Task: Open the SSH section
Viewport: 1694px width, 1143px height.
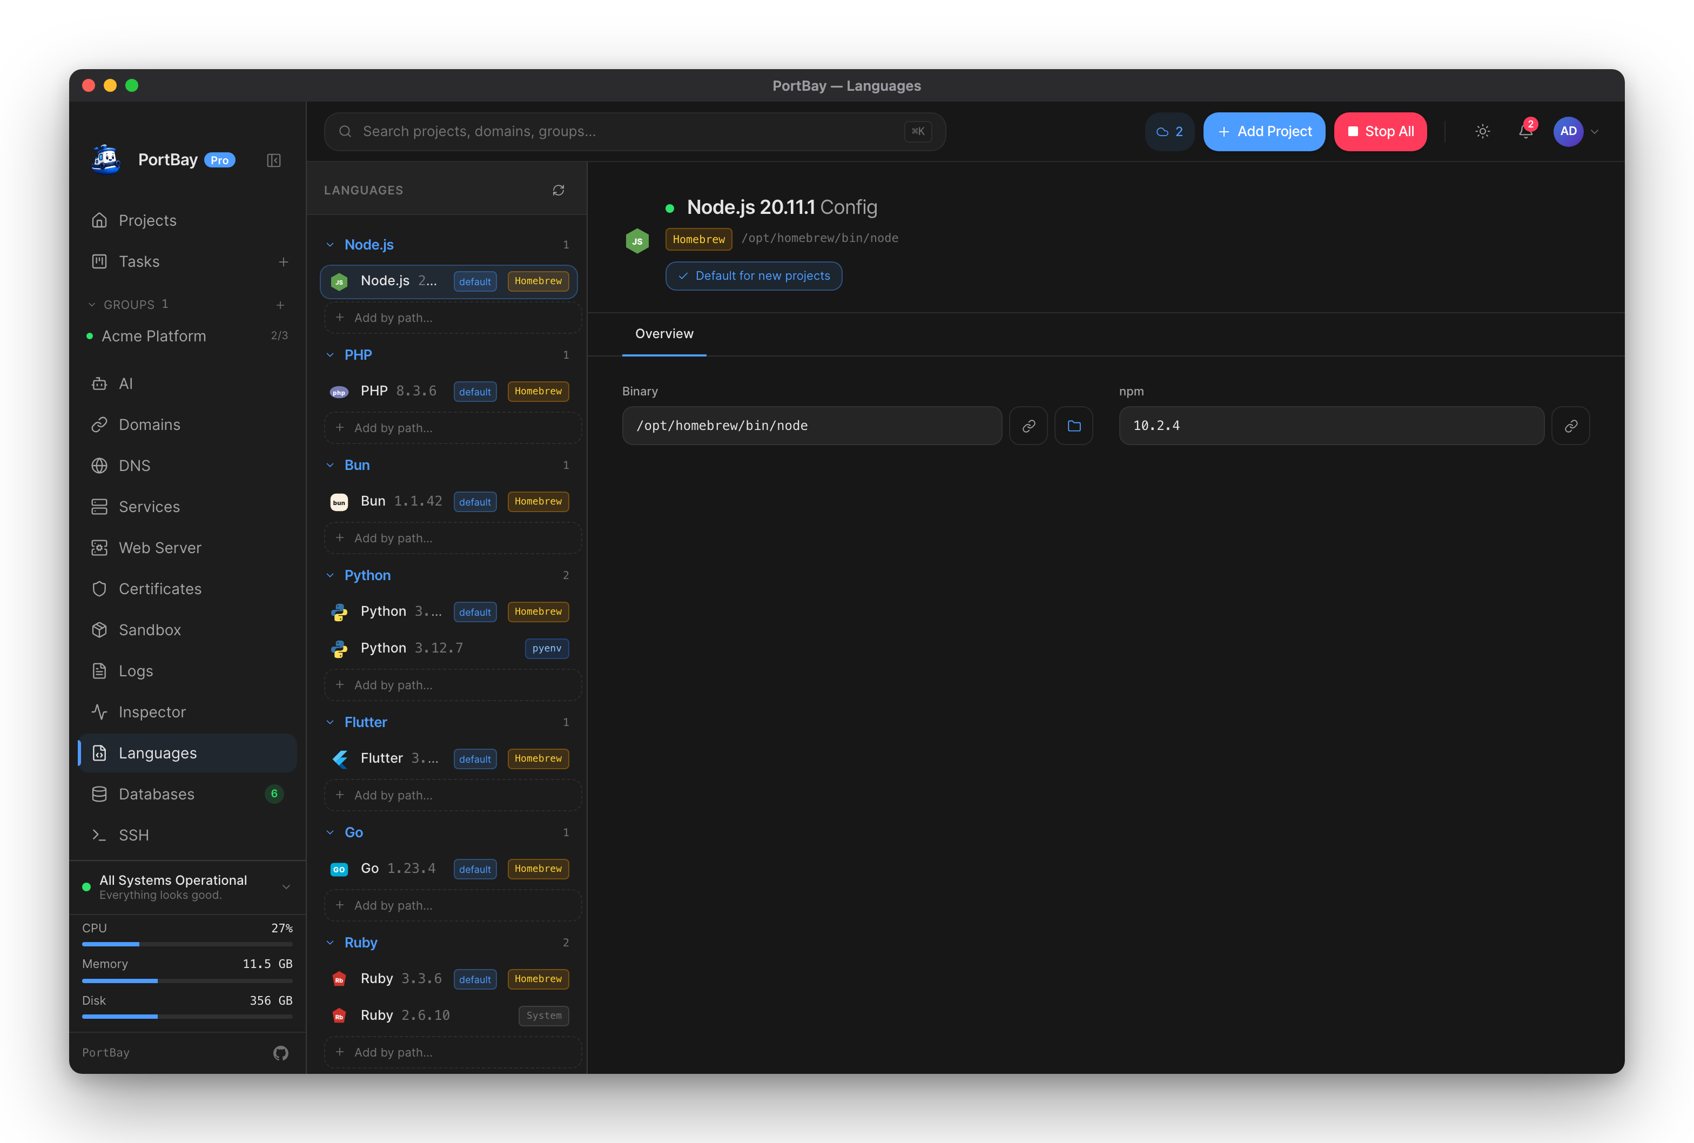Action: (x=187, y=836)
